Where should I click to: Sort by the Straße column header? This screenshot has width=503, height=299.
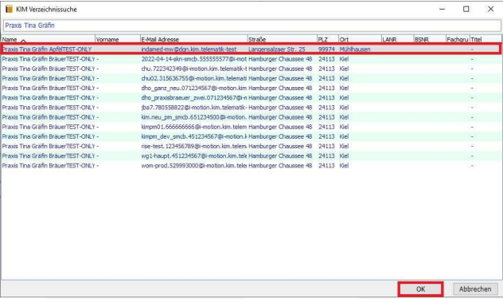[282, 39]
